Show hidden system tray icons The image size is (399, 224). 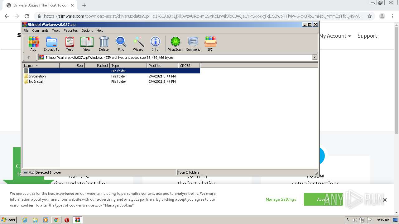[348, 220]
